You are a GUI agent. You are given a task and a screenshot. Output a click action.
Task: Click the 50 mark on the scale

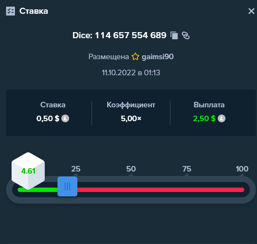click(131, 169)
